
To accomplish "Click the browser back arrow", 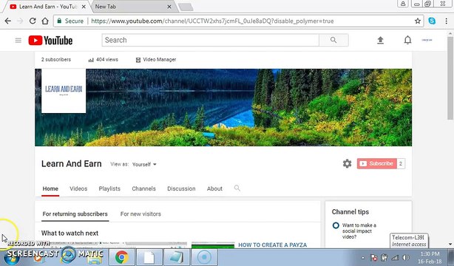I will pyautogui.click(x=8, y=21).
